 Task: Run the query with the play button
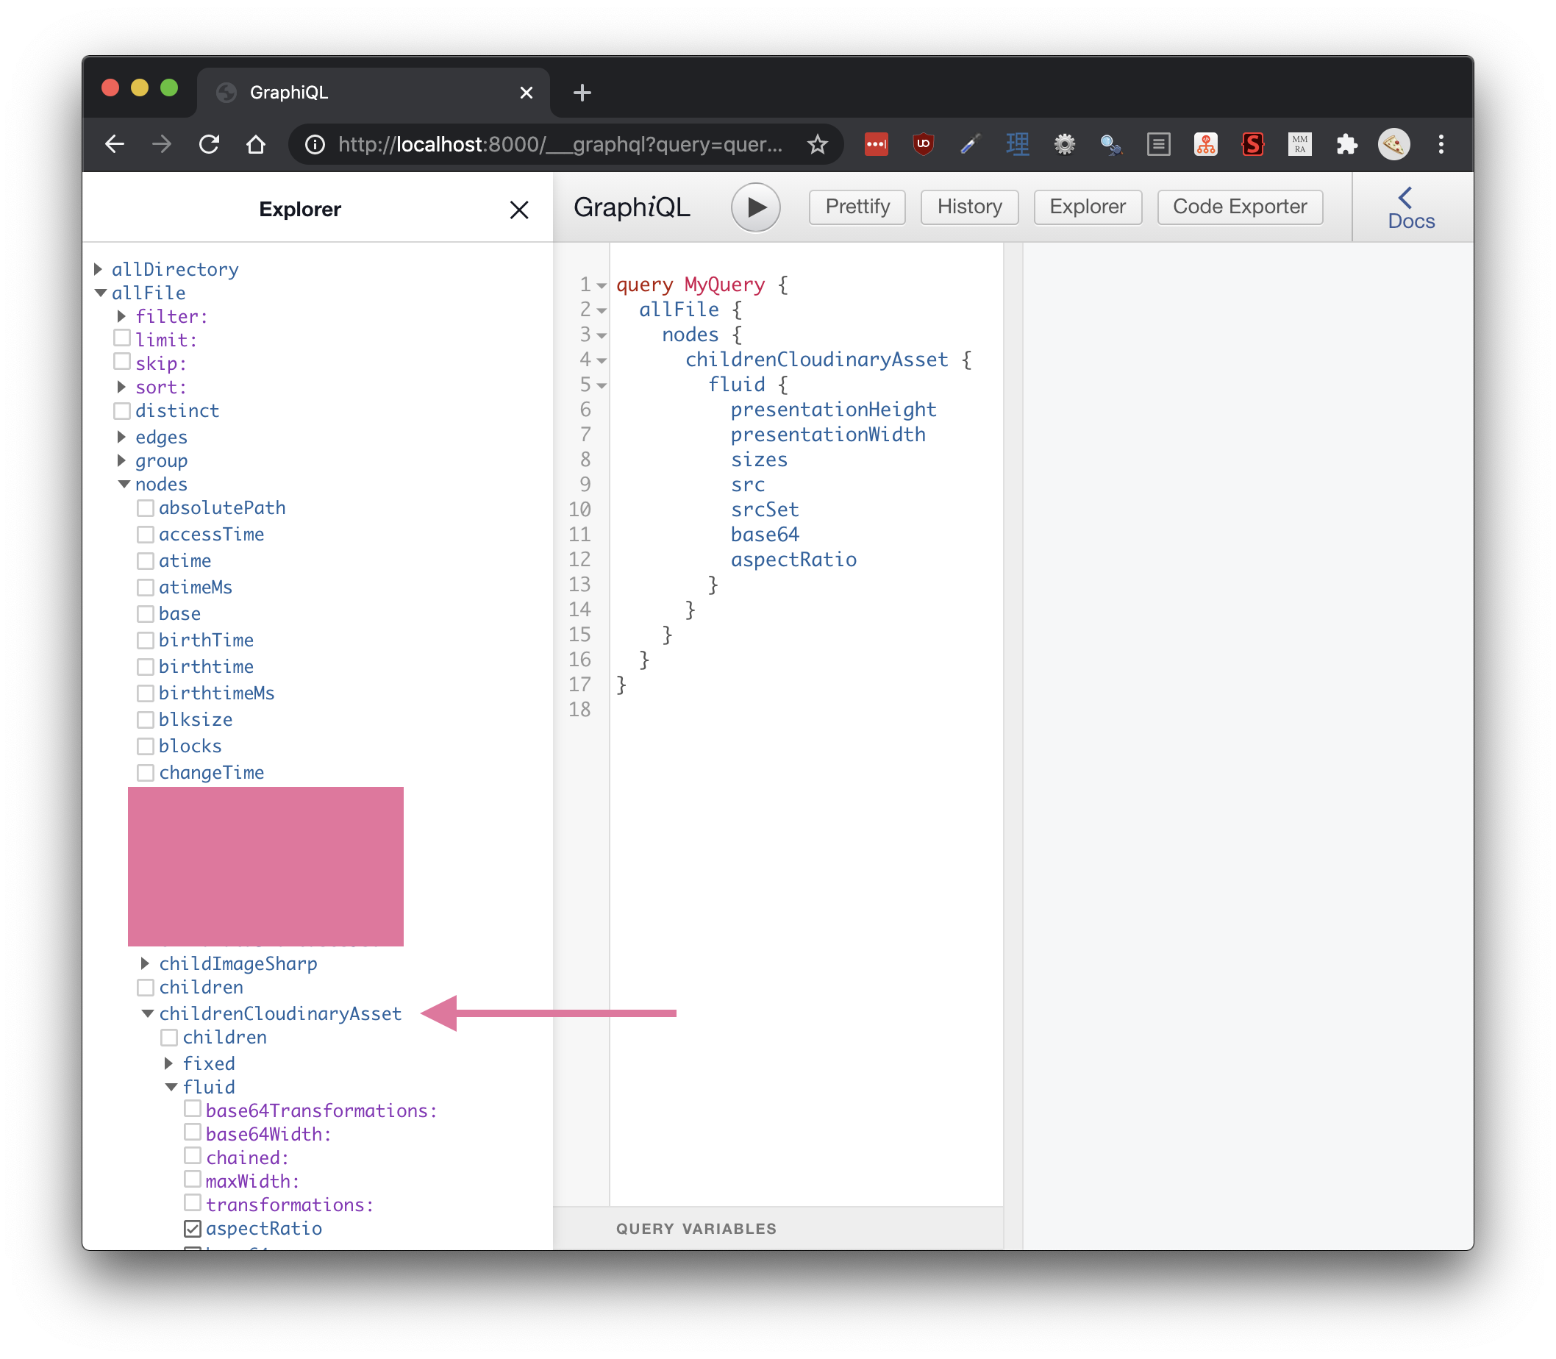[x=755, y=206]
